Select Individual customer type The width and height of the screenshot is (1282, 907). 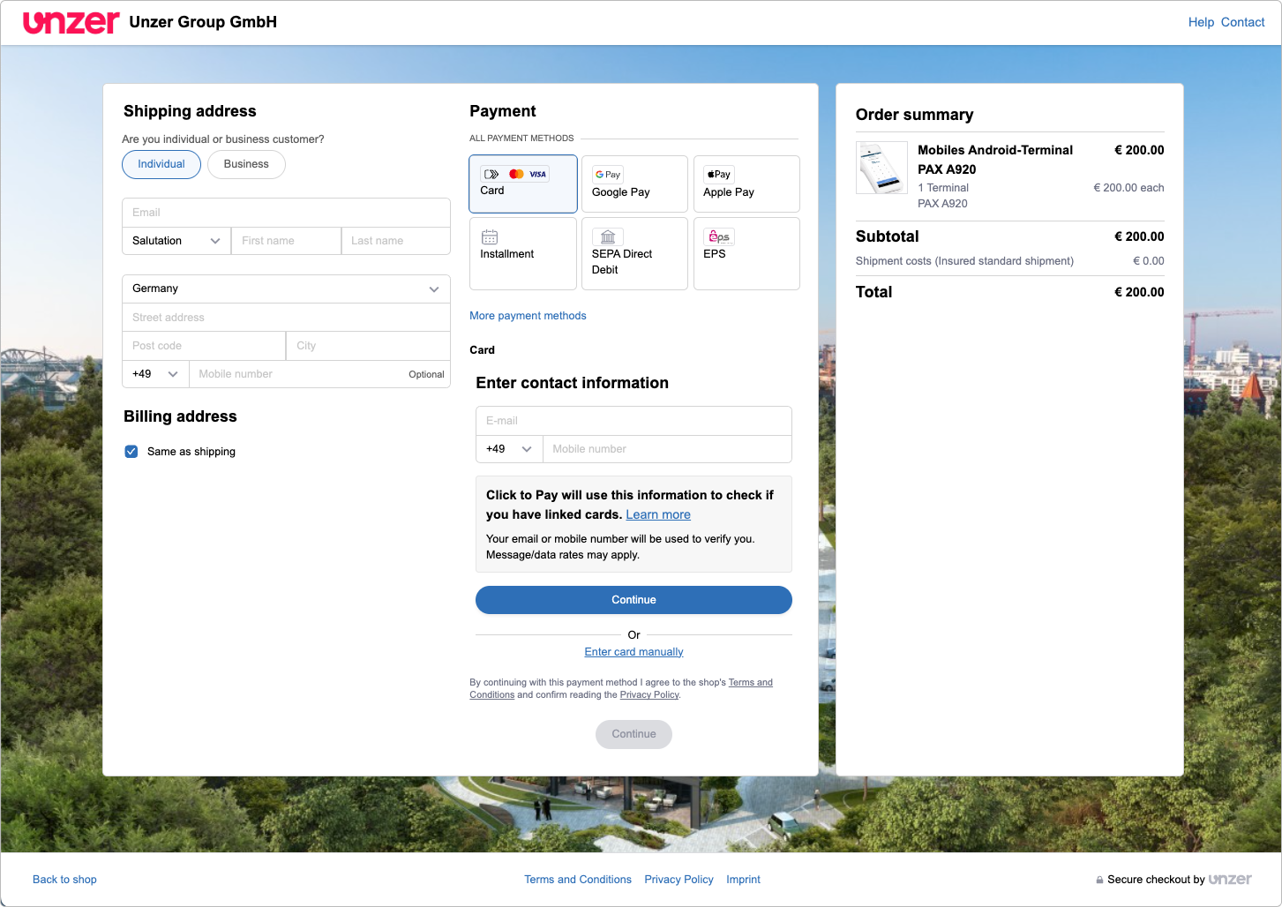pos(161,164)
